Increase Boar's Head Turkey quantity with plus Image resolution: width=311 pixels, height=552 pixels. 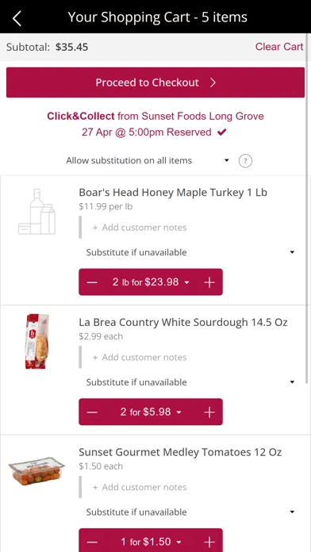209,282
